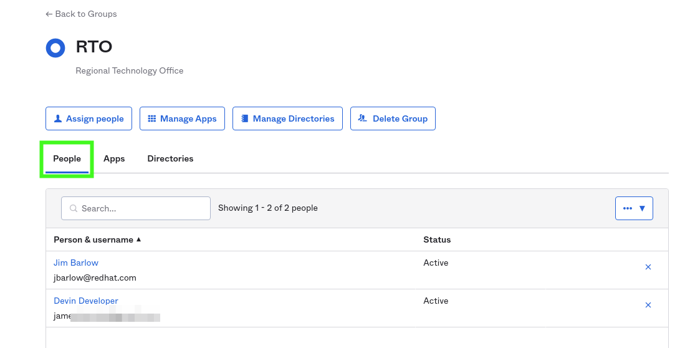Click the icon in Delete Group button
The image size is (685, 348).
[363, 118]
